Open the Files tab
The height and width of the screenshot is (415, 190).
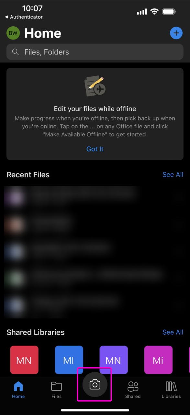56,390
